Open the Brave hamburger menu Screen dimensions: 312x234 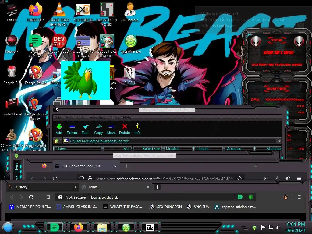299,197
